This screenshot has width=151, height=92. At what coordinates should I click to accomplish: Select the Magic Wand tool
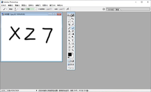[73, 22]
